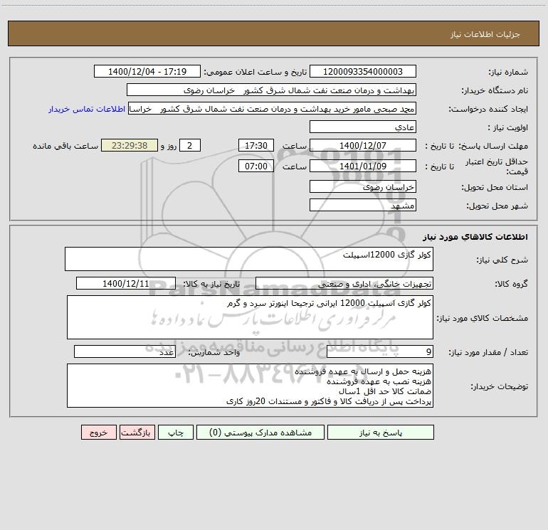
Task: Click the label 'ایجاد کننده درخواست:'
Action: 488,110
